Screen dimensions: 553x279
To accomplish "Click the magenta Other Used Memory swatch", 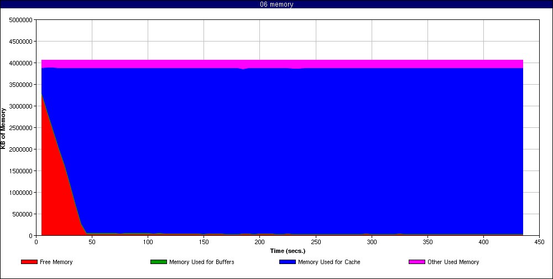I will [x=416, y=262].
